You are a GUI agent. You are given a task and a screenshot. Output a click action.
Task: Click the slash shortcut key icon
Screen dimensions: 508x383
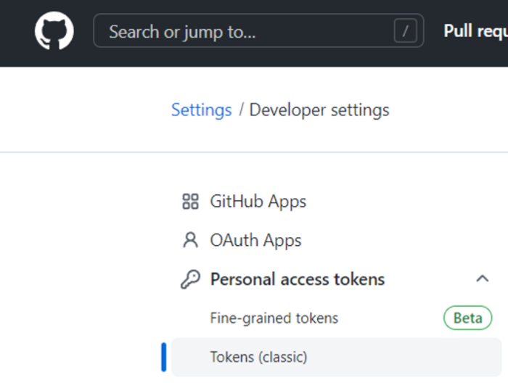[405, 30]
